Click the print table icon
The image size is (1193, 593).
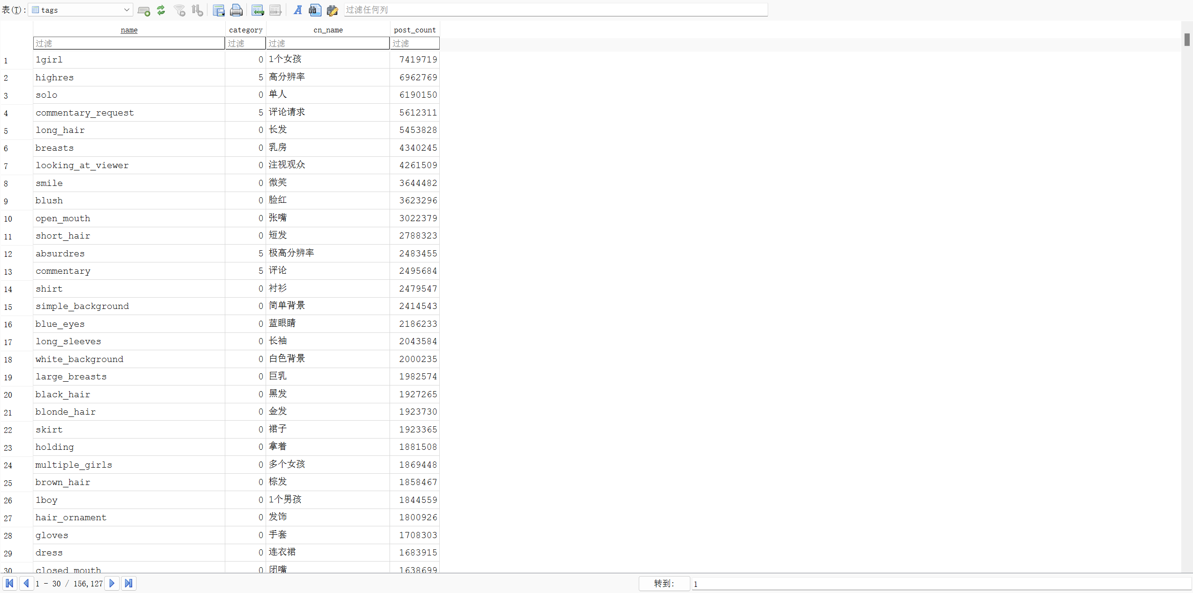coord(237,10)
